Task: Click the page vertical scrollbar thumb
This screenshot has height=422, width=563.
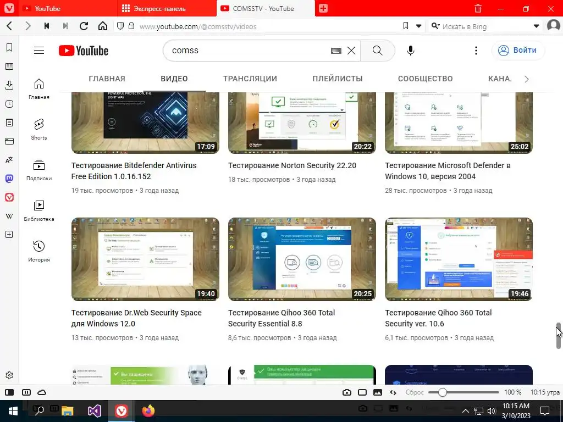Action: click(559, 336)
